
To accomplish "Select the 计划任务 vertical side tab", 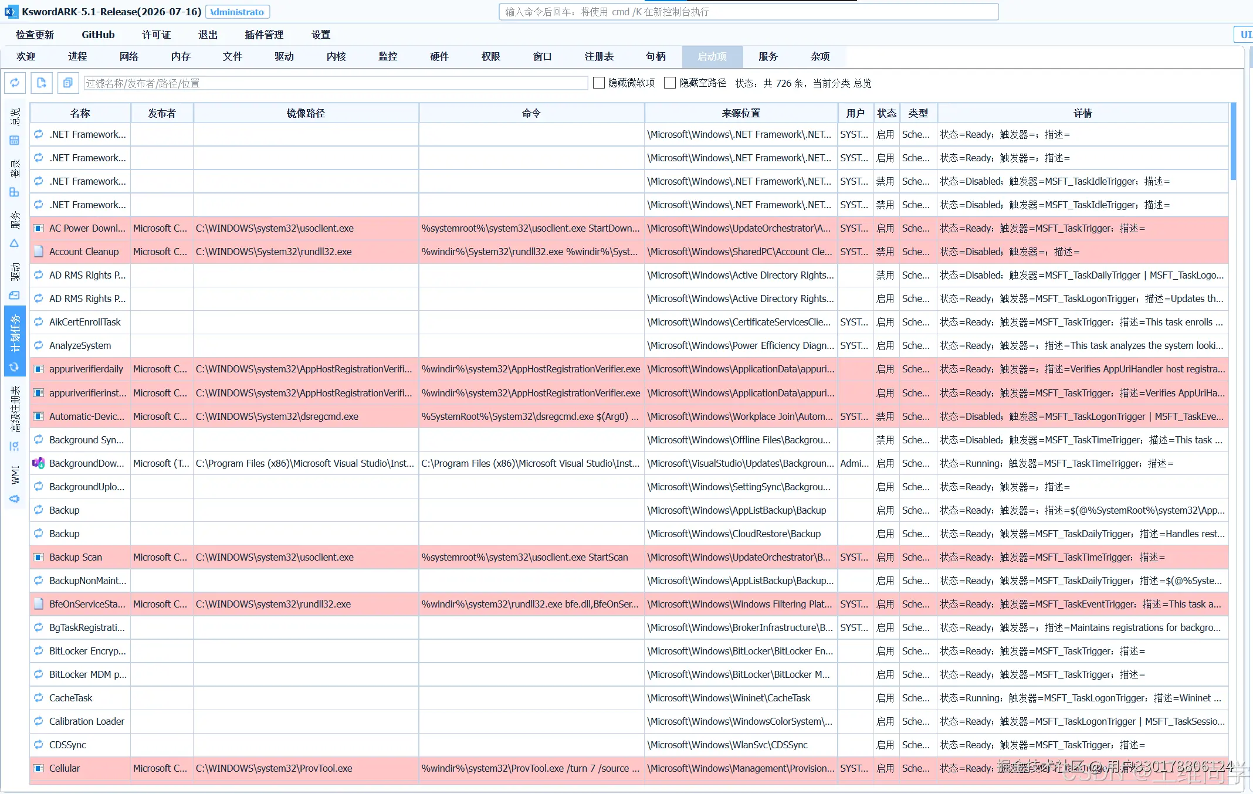I will point(15,341).
